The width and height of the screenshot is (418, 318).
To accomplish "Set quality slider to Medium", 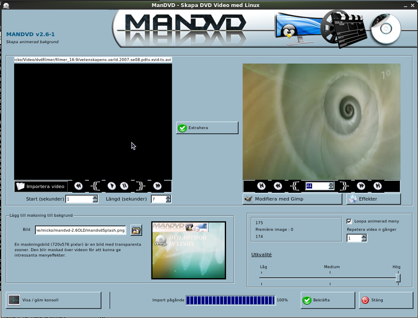I will pyautogui.click(x=330, y=278).
